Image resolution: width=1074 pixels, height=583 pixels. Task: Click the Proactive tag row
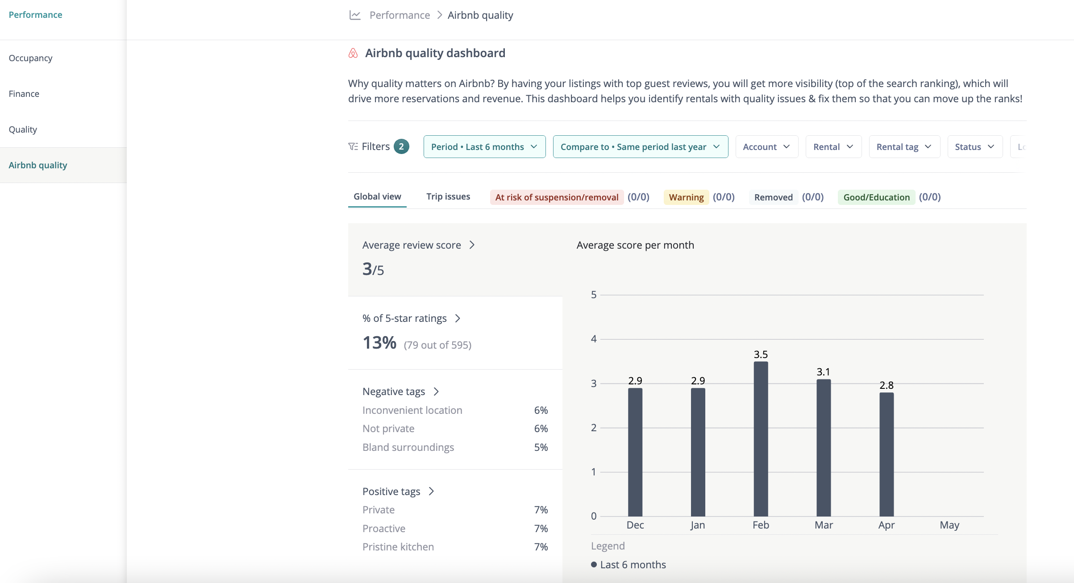[x=455, y=529]
